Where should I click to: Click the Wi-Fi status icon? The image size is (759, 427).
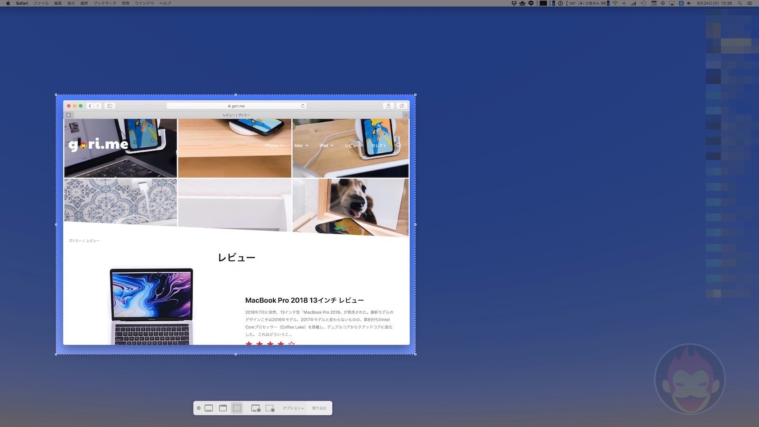615,3
